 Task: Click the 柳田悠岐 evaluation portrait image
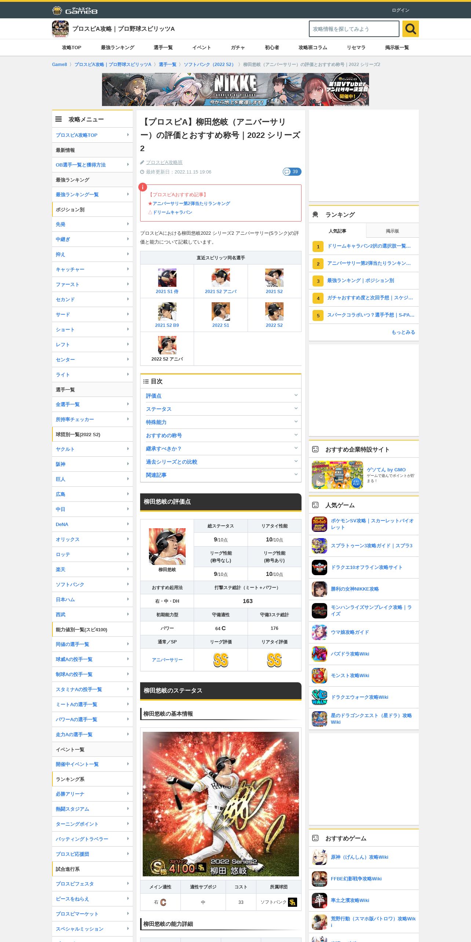click(x=167, y=546)
